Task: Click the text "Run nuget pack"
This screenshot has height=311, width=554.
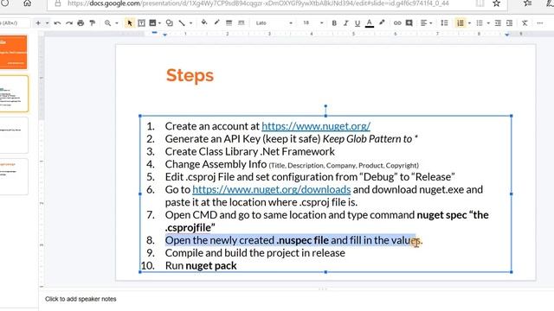Action: (201, 265)
